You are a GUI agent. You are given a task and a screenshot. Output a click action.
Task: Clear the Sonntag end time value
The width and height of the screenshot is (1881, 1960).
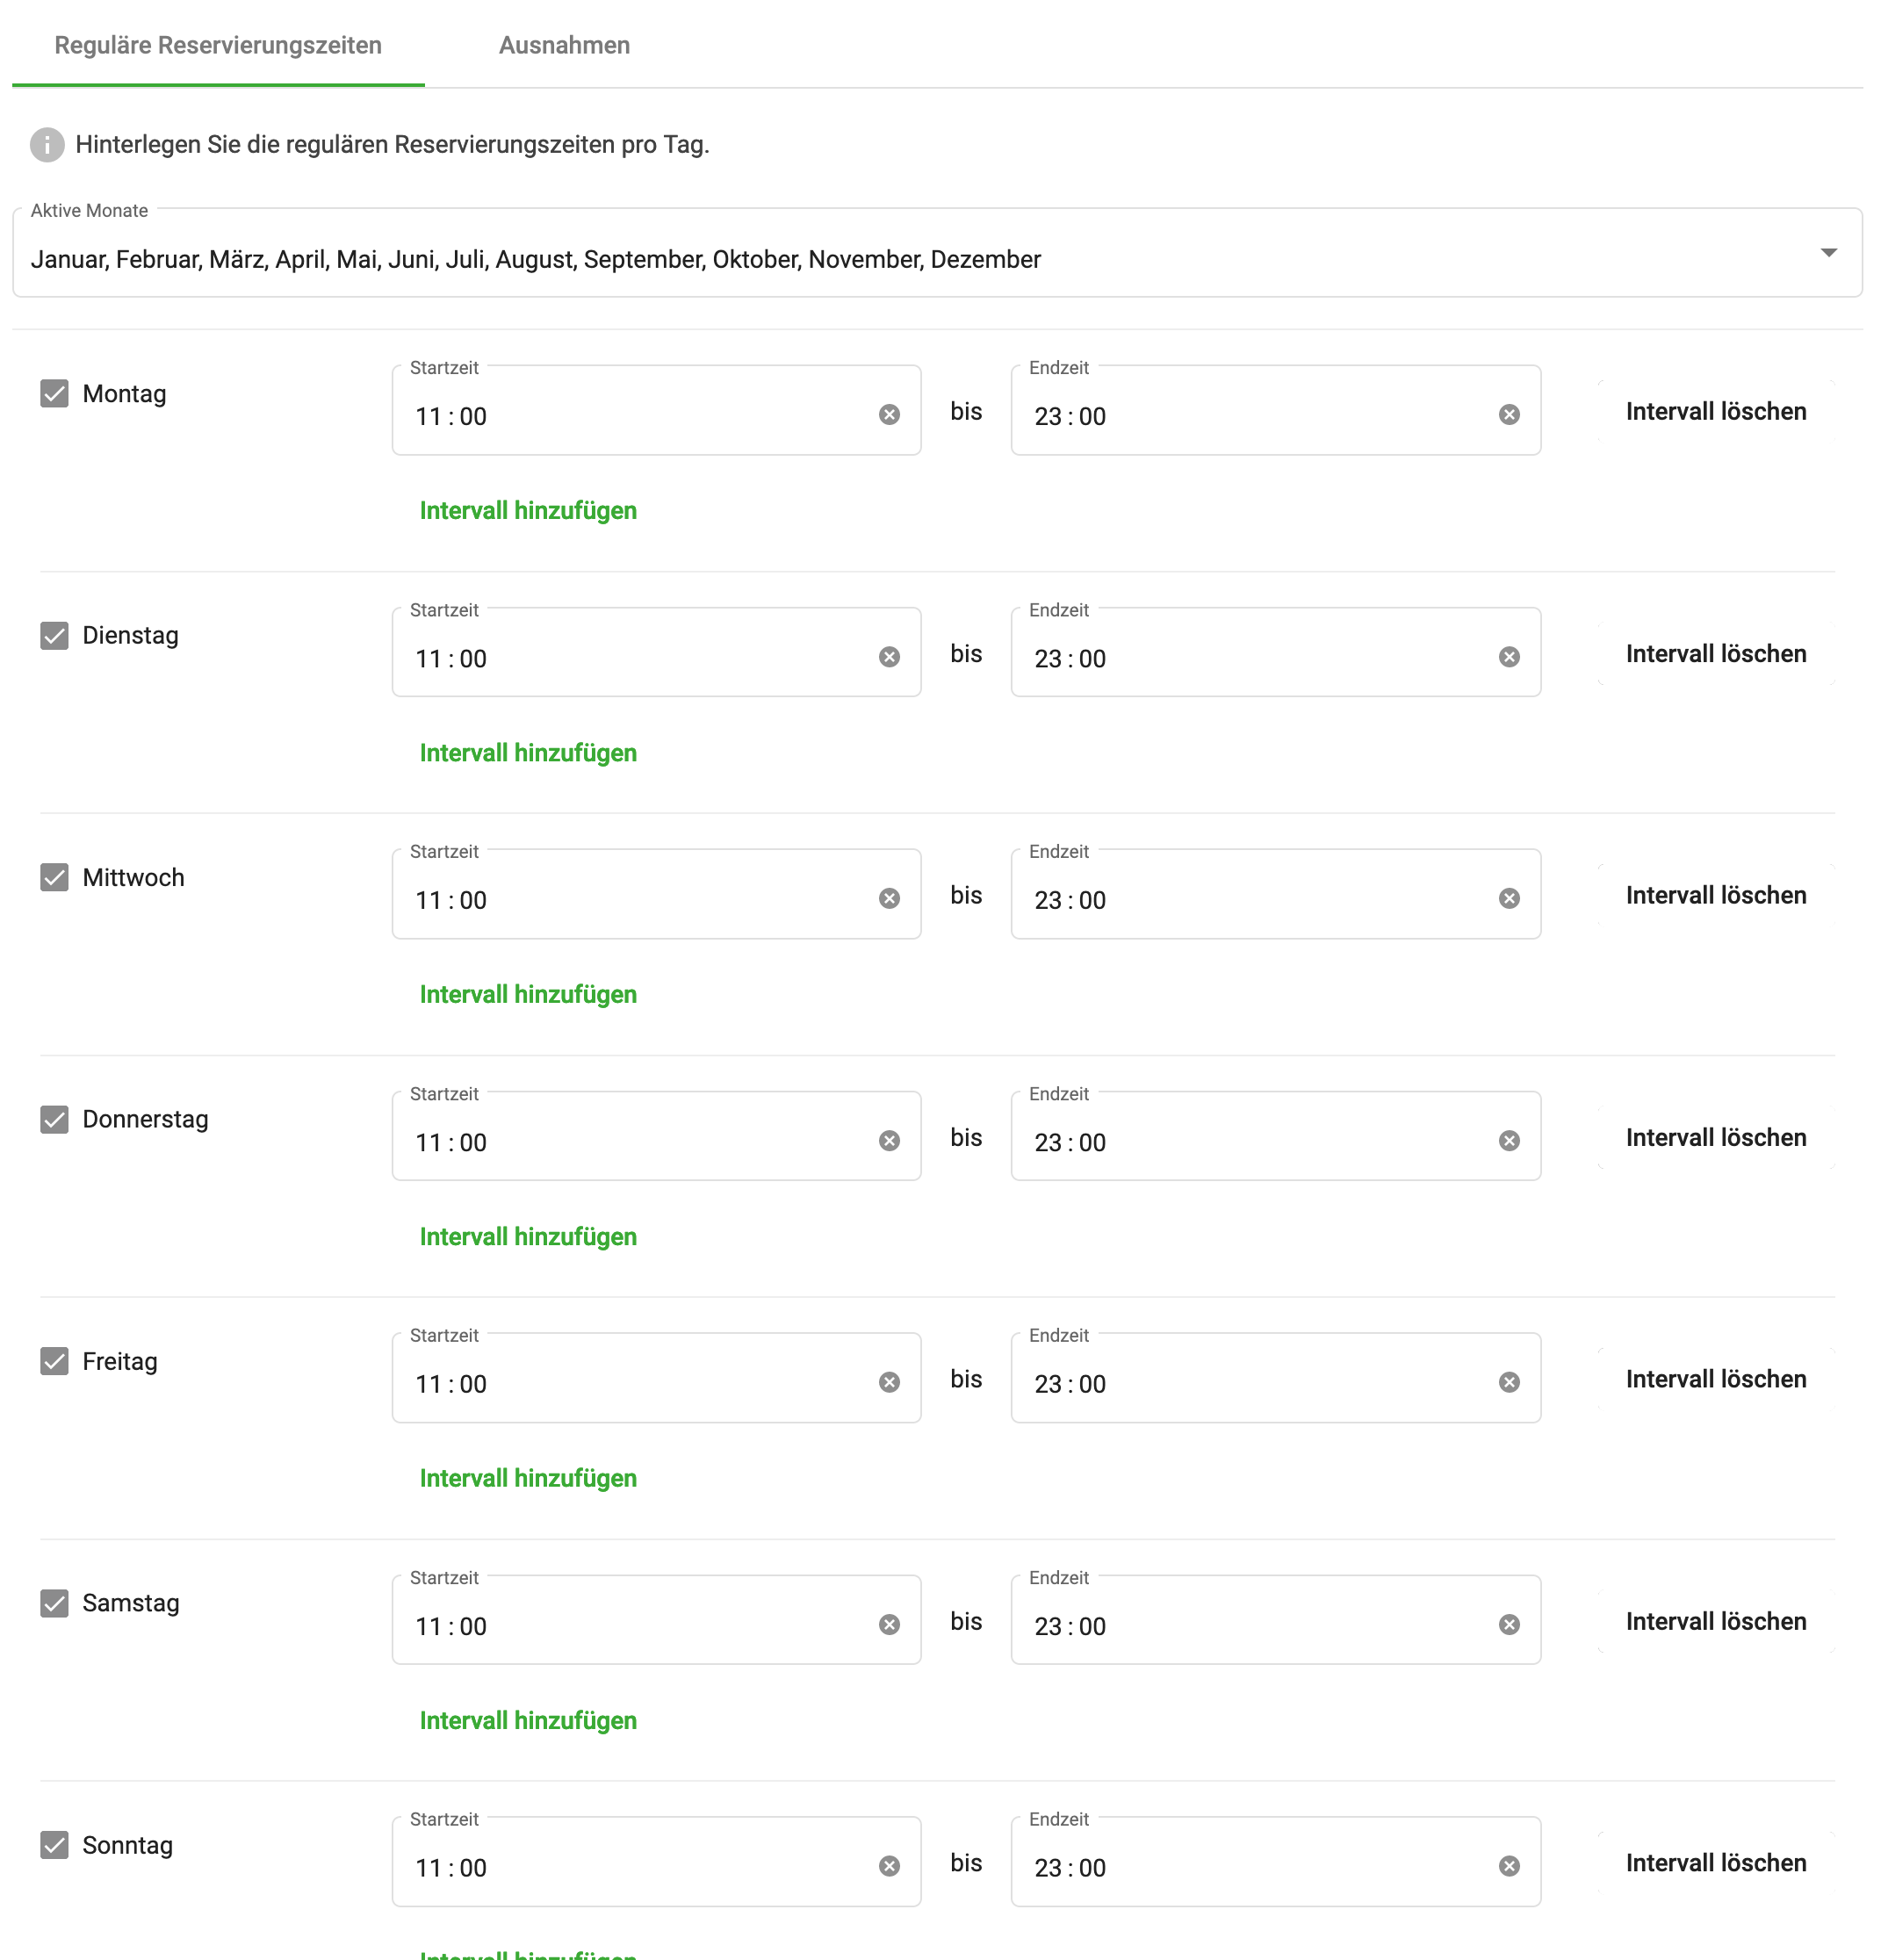pos(1509,1866)
